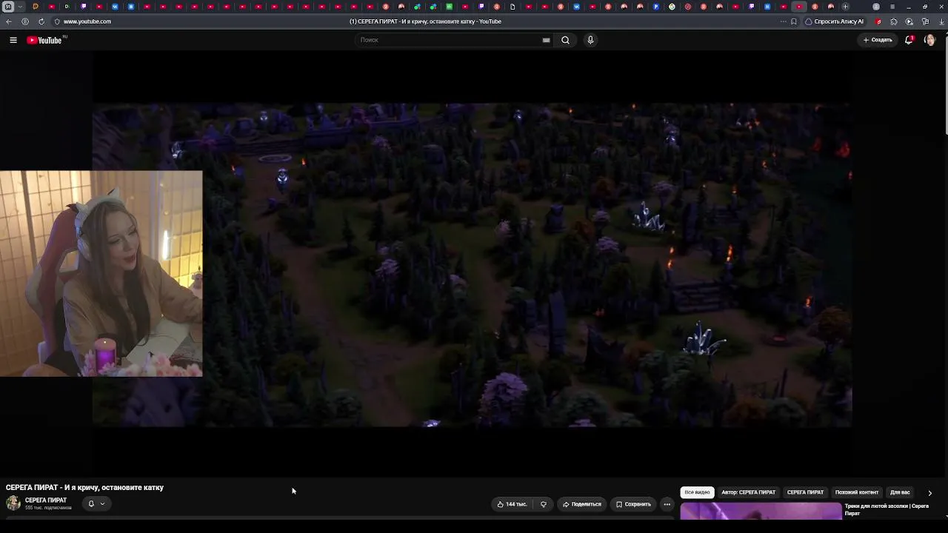Screen dimensions: 948x533
Task: Open the browser sidebar panel icon
Action: click(x=925, y=21)
